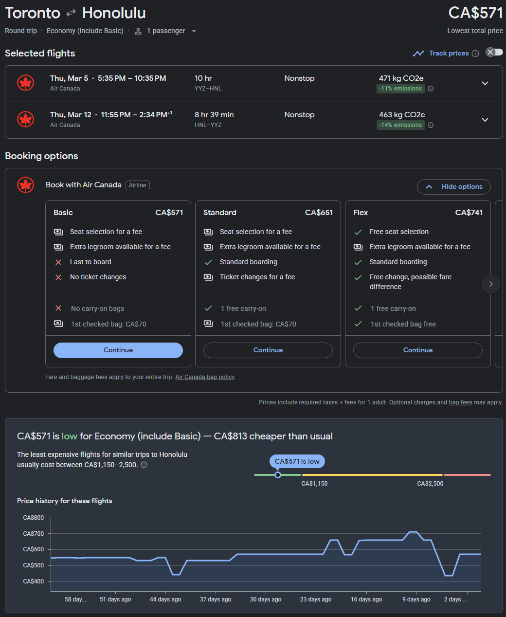Image resolution: width=506 pixels, height=617 pixels.
Task: Click Air Canada logo on outbound flight
Action: tap(26, 83)
